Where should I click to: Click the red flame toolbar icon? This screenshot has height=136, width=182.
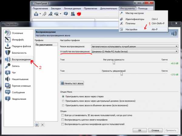click(x=79, y=14)
